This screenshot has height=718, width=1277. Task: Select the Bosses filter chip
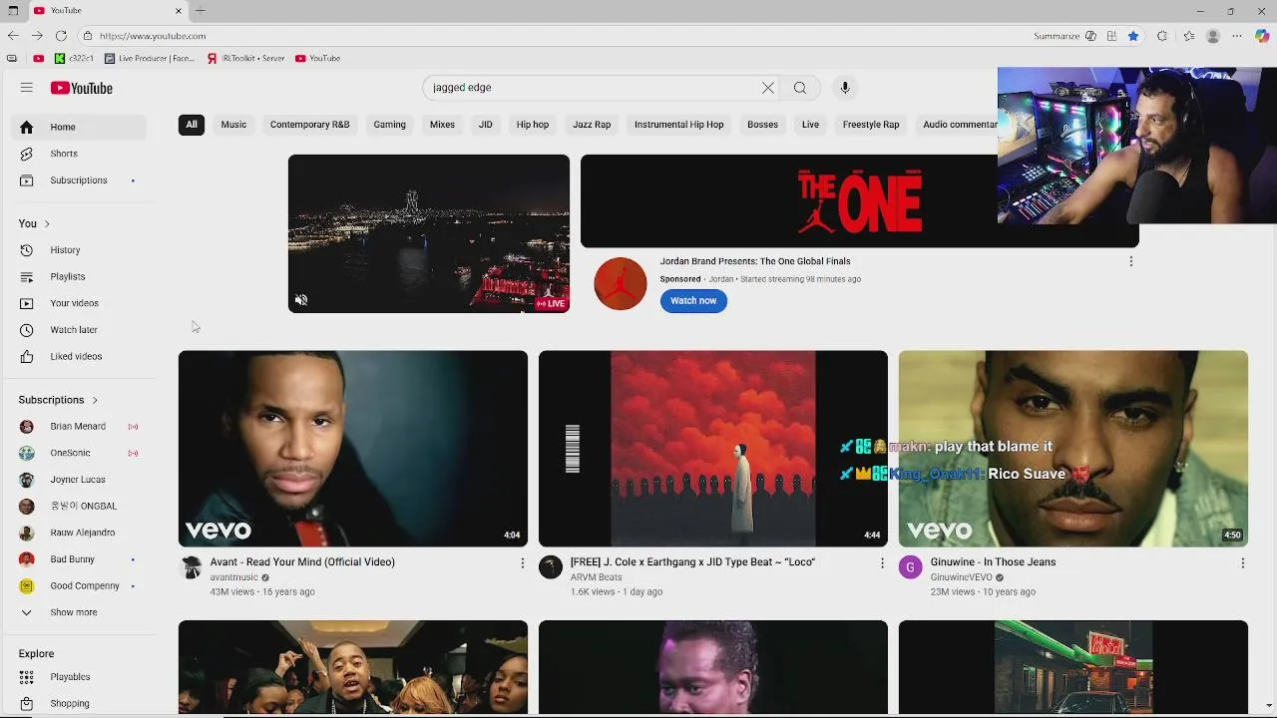(x=762, y=125)
